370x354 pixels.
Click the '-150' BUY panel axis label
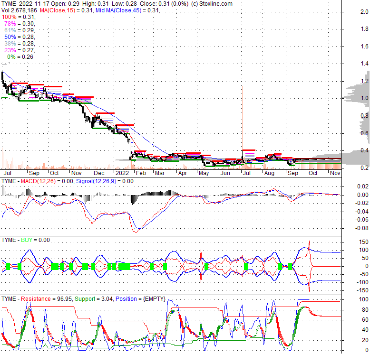point(362,290)
